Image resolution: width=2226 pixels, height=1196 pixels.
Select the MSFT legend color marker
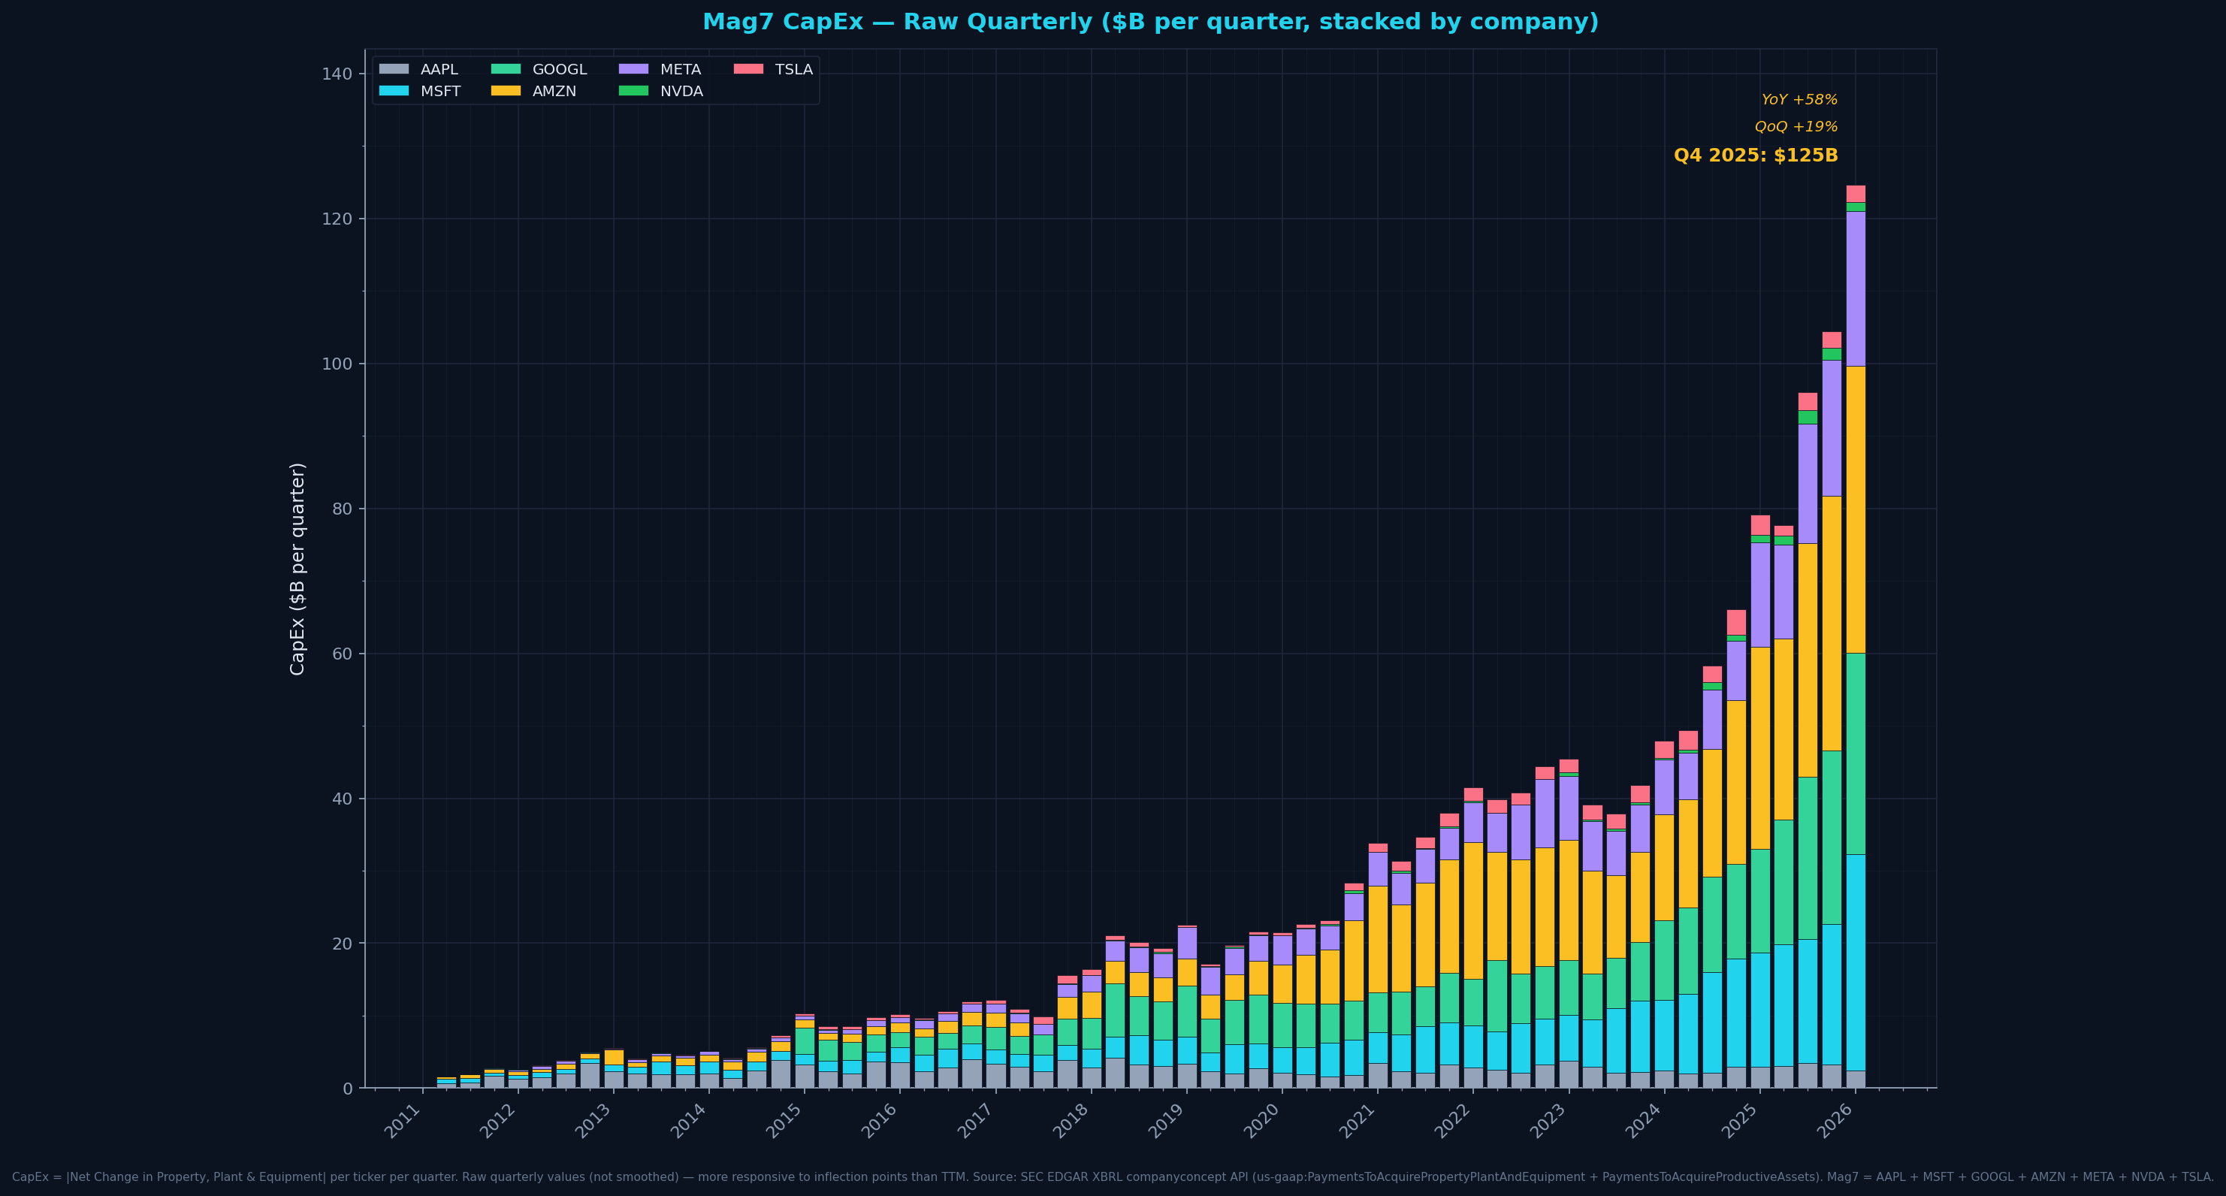pyautogui.click(x=394, y=91)
